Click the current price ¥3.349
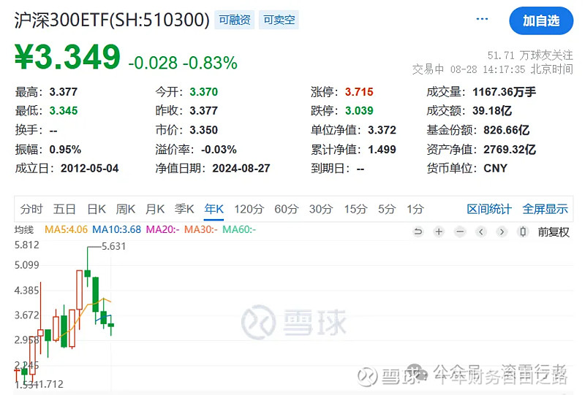 (x=67, y=57)
